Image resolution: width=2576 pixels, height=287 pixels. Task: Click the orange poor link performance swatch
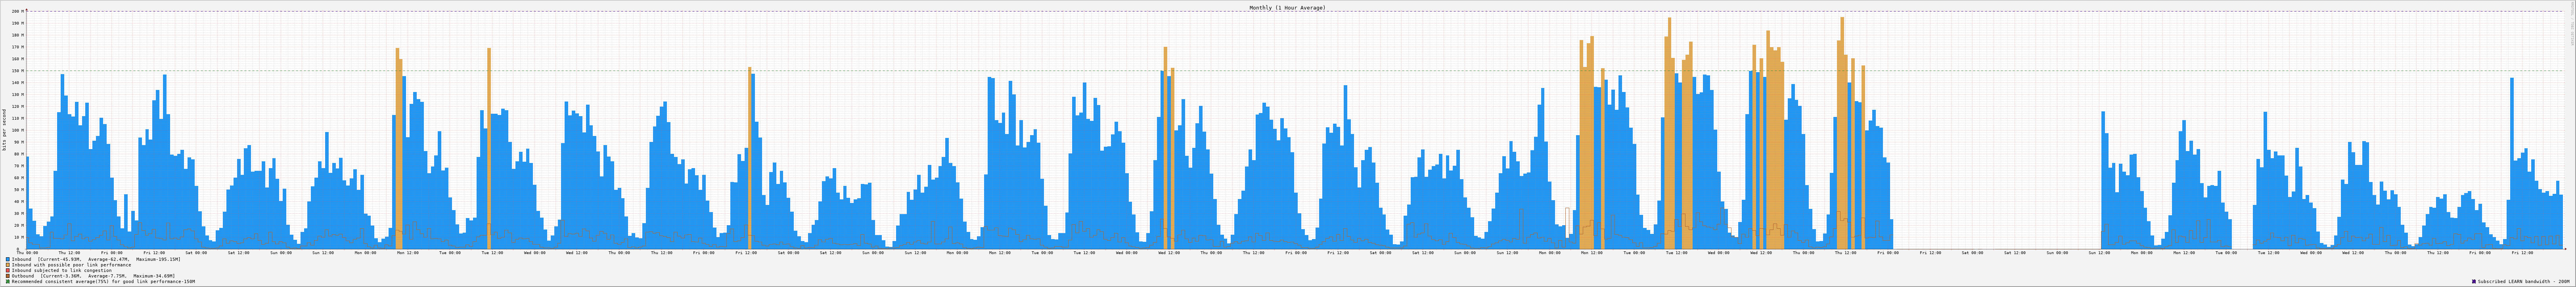(8, 265)
